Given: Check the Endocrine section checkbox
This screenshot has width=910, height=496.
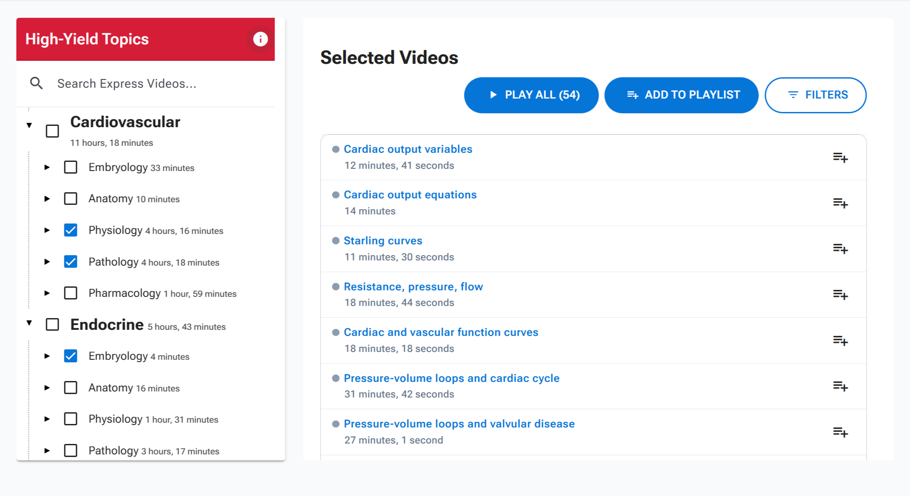Looking at the screenshot, I should (53, 324).
